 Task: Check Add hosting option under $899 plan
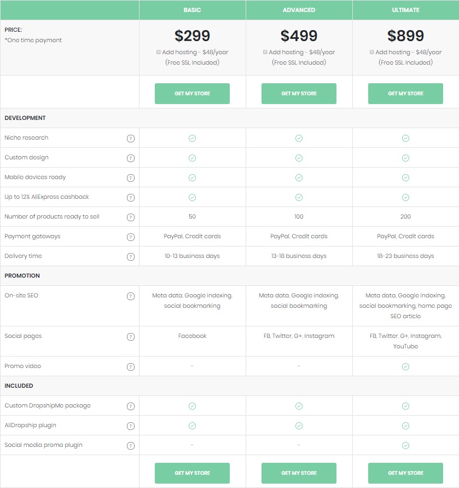[x=372, y=52]
